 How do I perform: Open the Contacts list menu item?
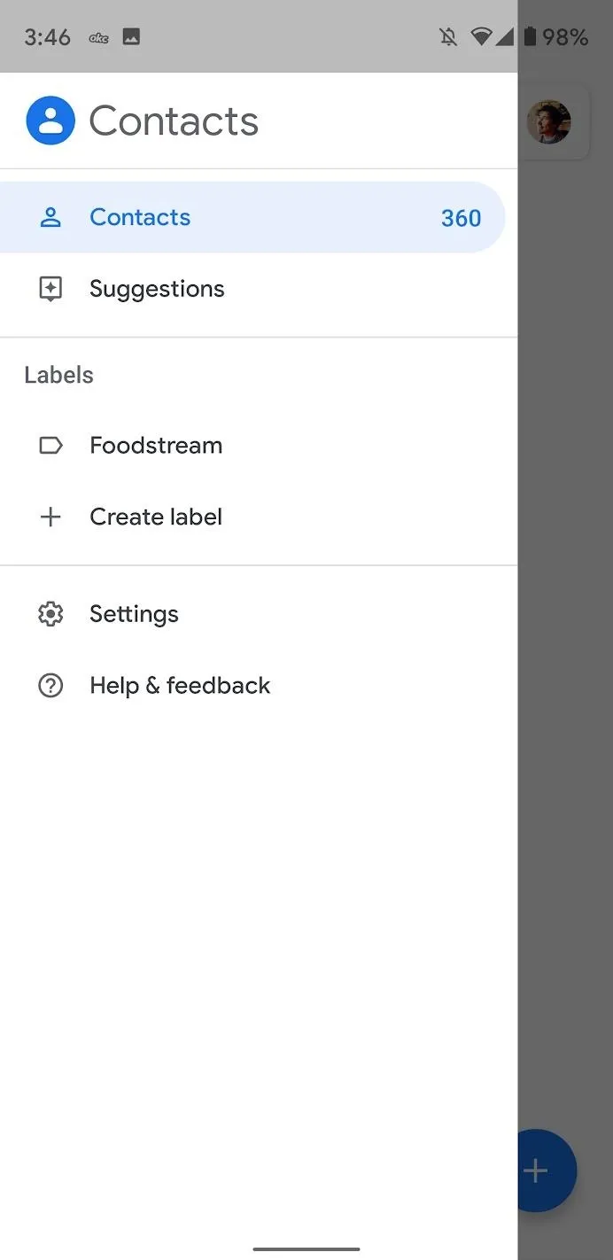coord(252,217)
